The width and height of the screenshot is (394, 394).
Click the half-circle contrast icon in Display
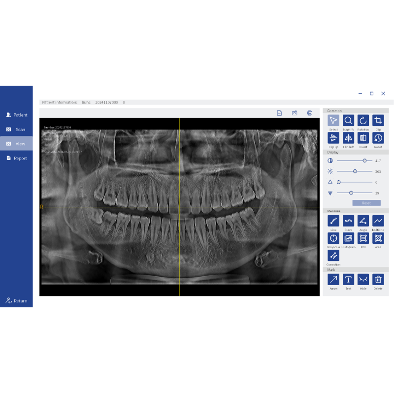tap(330, 161)
